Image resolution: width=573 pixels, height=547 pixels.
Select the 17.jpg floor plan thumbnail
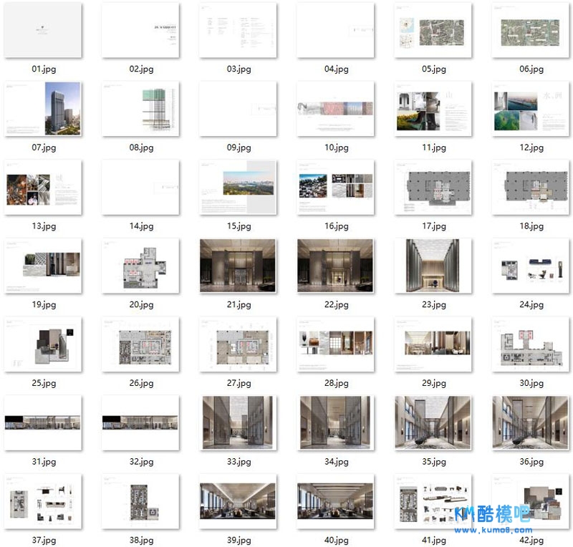(x=433, y=188)
